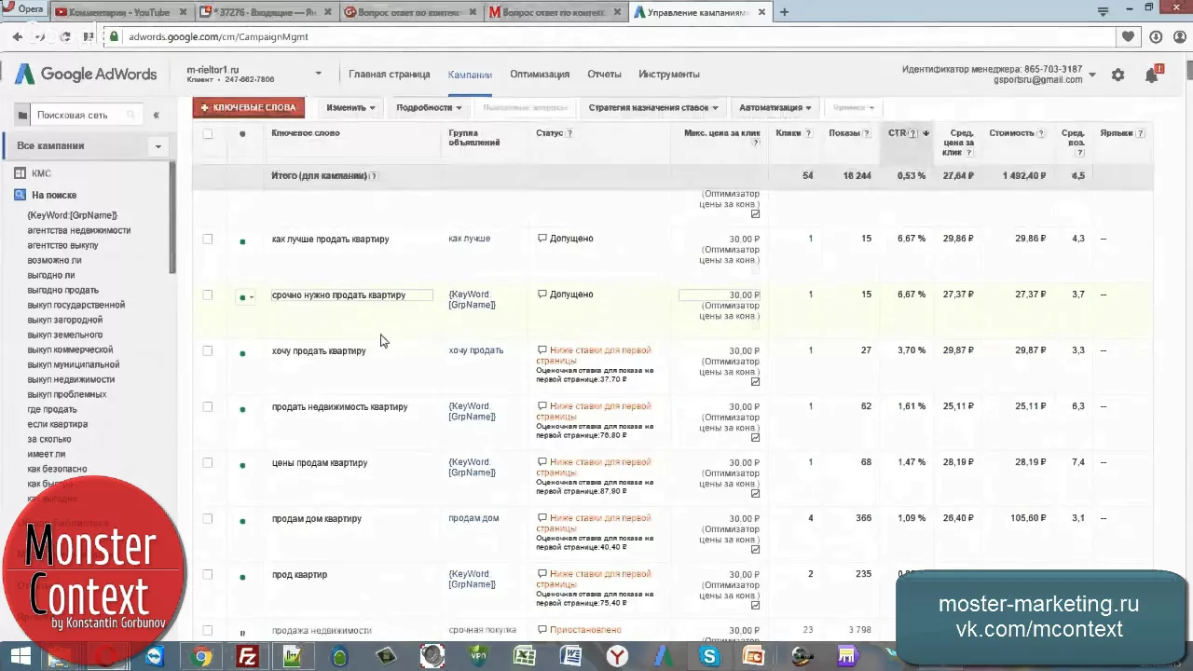This screenshot has width=1193, height=671.
Task: Click the keyword edit field срочно нужно продать квартиру
Action: (352, 295)
